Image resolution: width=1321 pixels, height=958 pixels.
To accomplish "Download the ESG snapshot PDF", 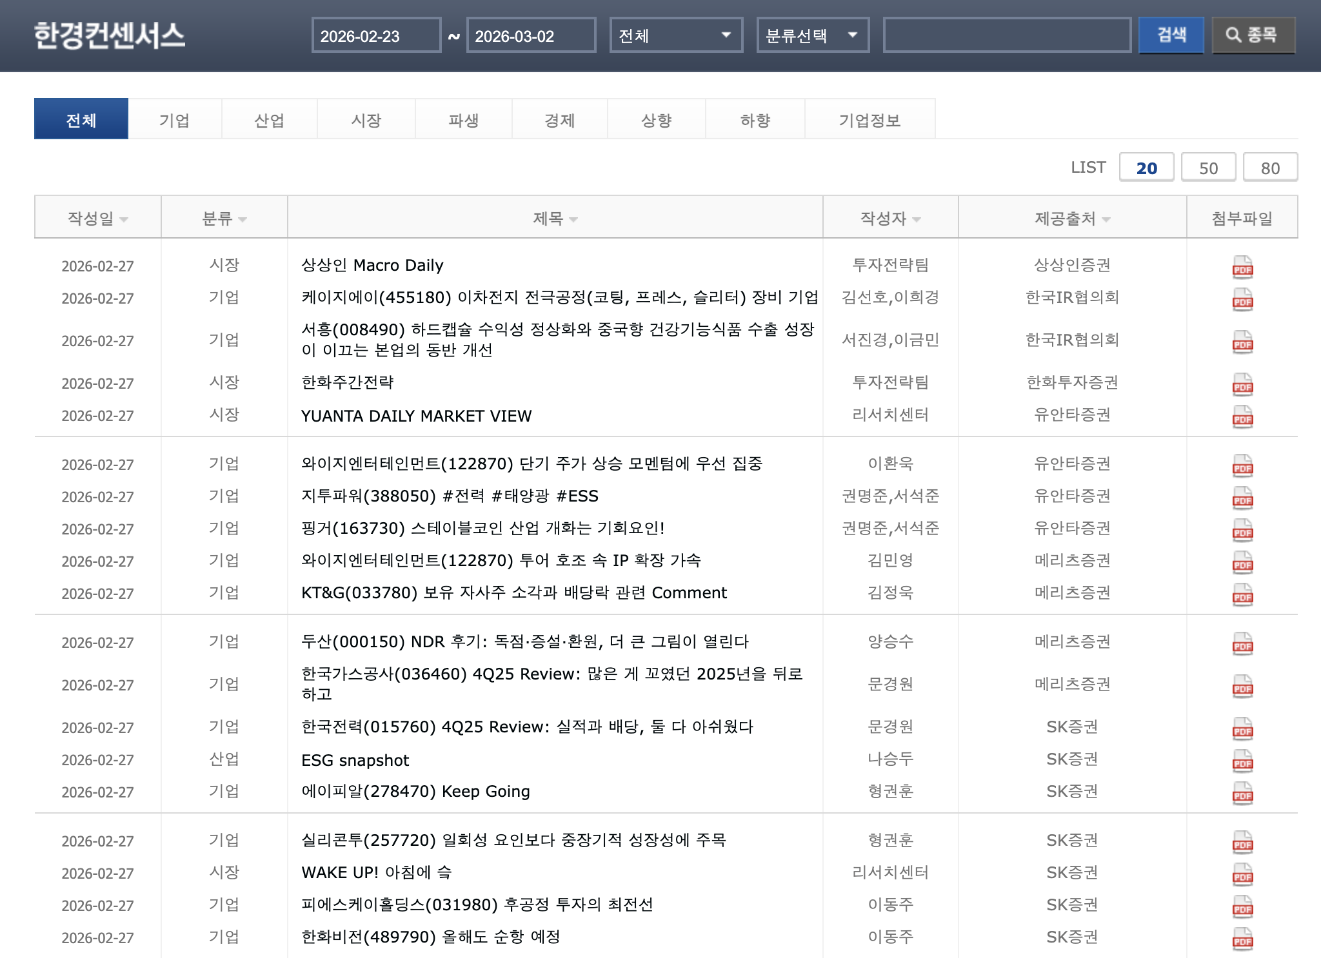I will [x=1242, y=760].
